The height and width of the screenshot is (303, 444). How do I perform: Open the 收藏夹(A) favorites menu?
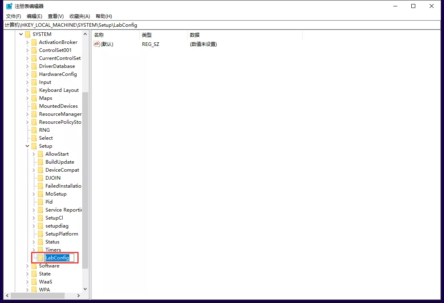(x=79, y=16)
